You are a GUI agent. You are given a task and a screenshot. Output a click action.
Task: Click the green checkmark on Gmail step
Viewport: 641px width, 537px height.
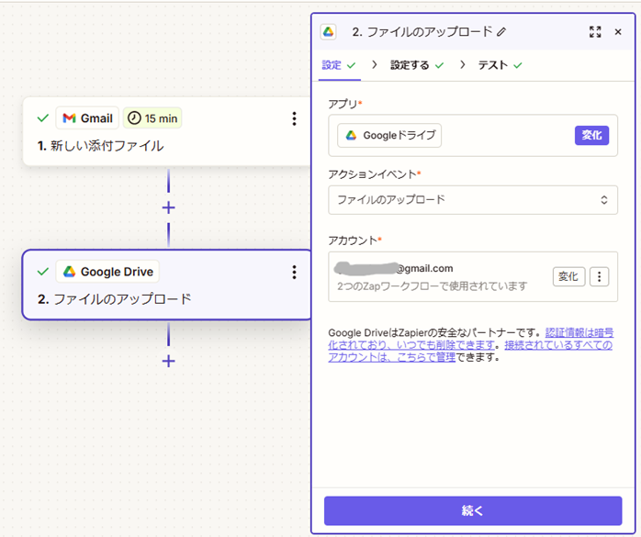pyautogui.click(x=42, y=118)
